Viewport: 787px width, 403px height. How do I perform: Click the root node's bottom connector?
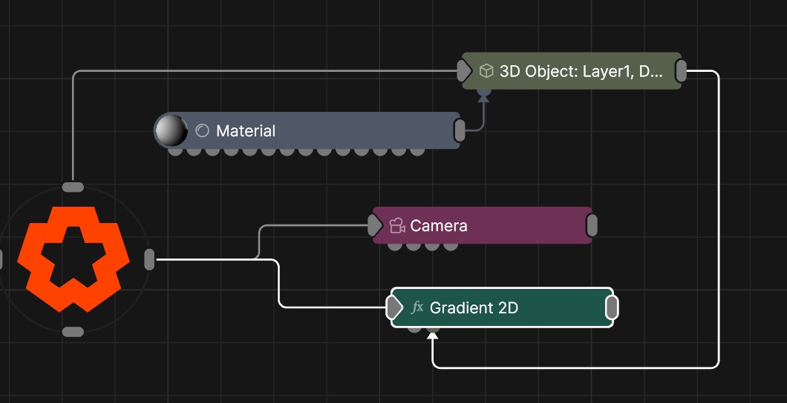pyautogui.click(x=73, y=331)
